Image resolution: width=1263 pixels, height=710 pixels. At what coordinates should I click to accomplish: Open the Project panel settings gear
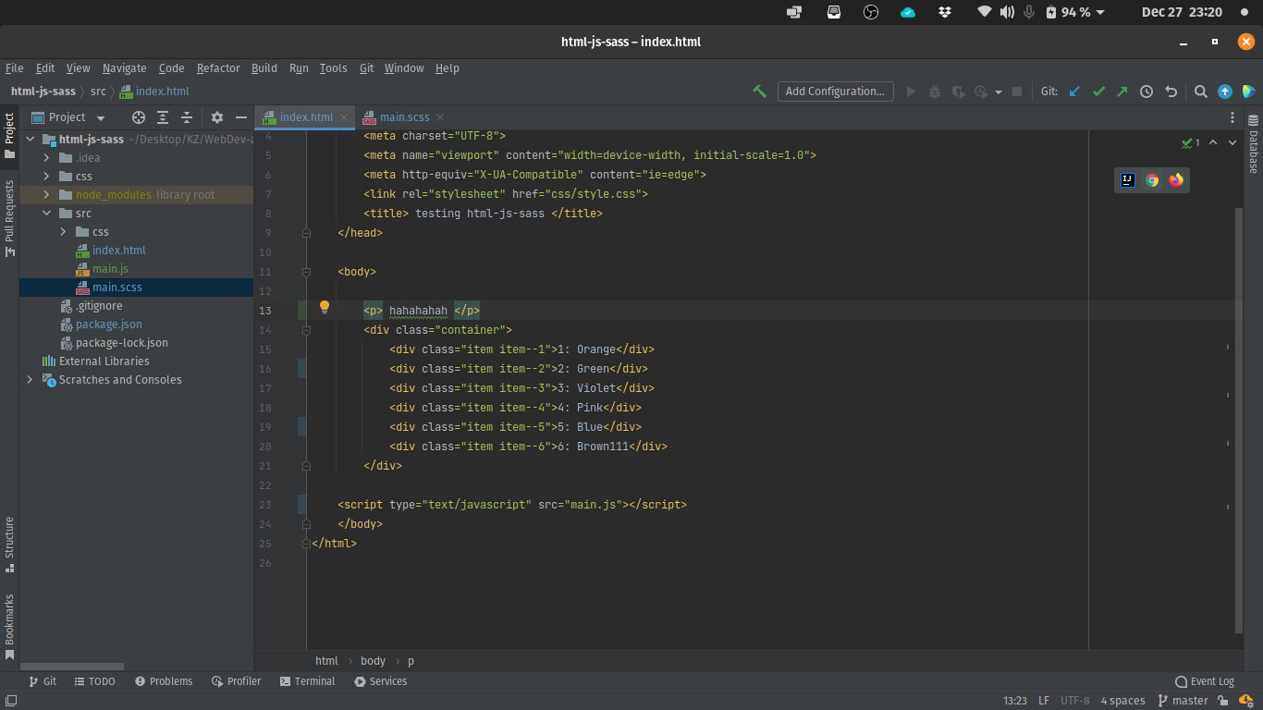[x=215, y=117]
